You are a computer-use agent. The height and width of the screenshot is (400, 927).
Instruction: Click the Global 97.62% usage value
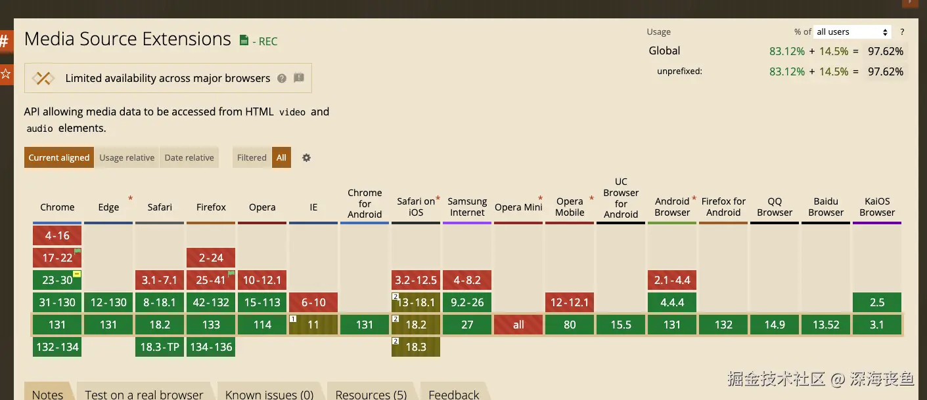885,51
